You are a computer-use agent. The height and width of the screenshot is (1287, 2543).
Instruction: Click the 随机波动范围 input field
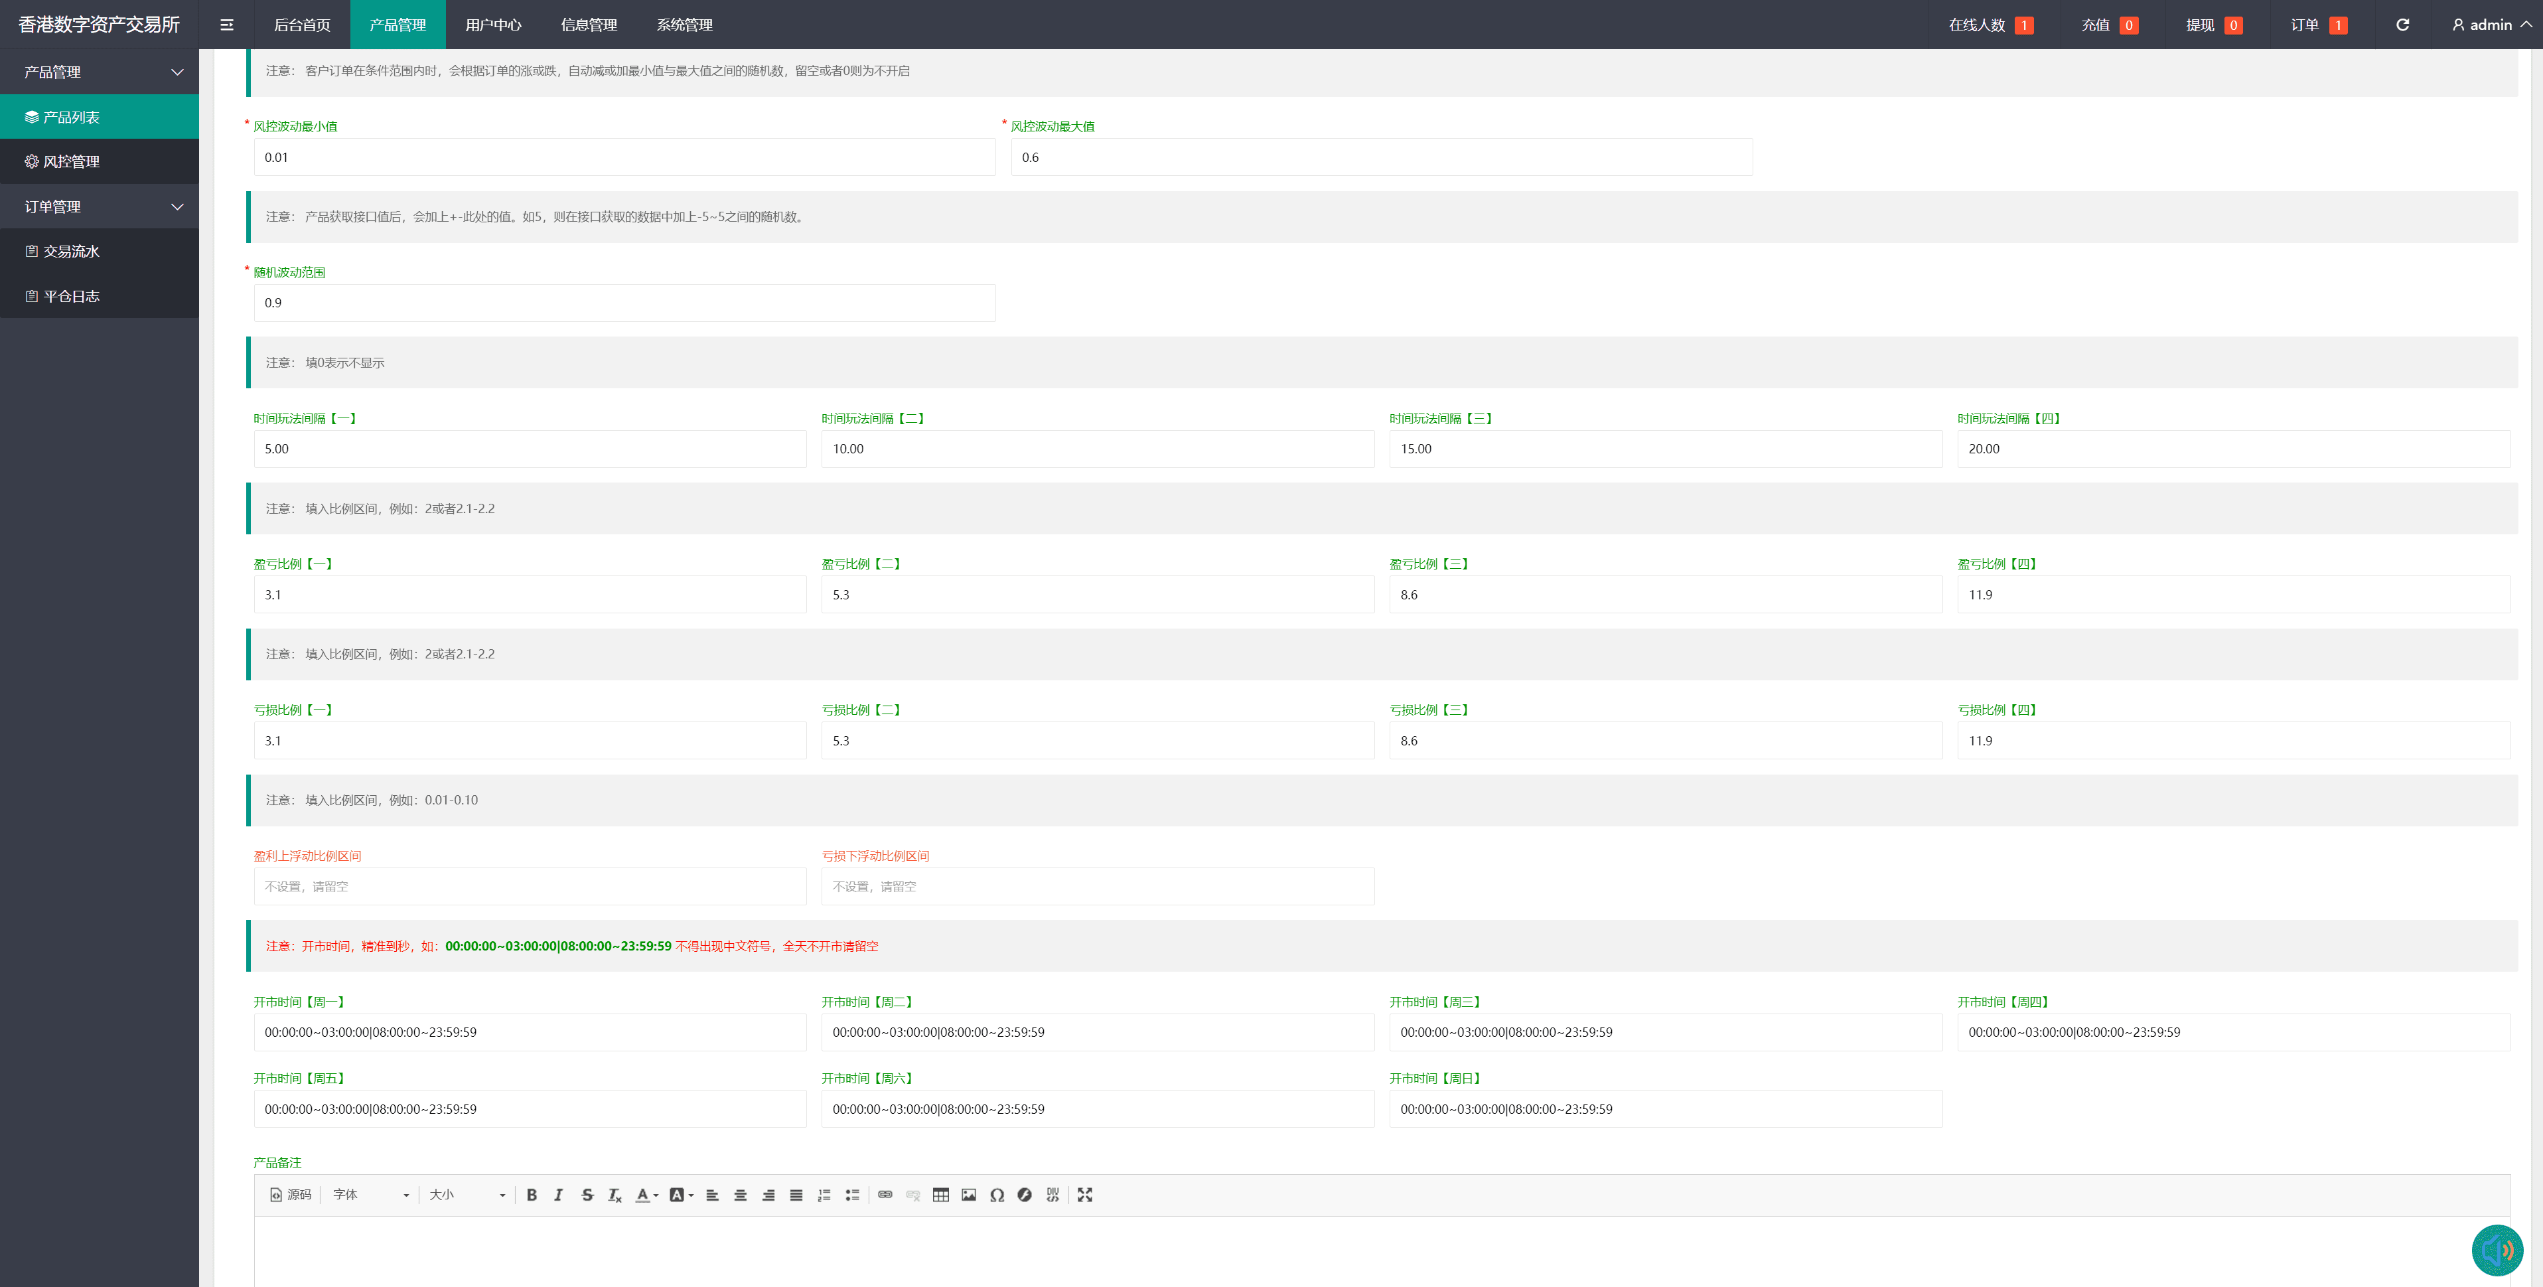624,302
